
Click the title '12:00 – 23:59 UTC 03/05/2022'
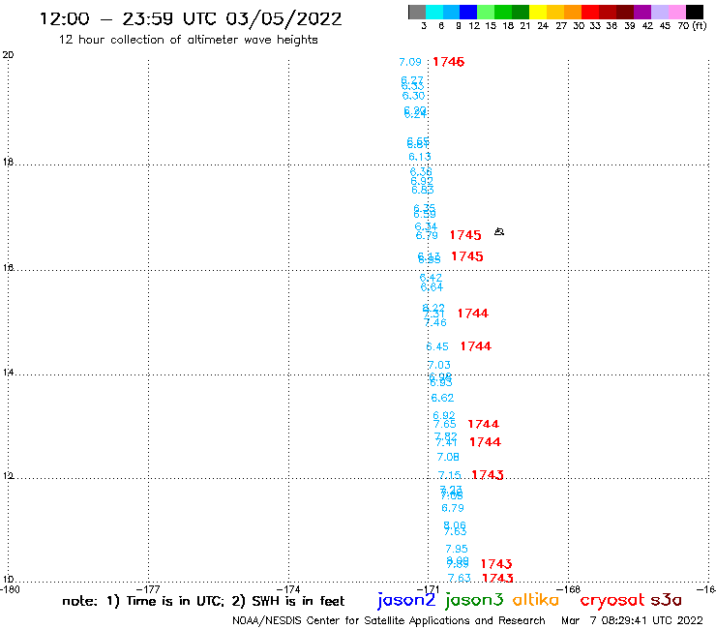click(x=191, y=18)
